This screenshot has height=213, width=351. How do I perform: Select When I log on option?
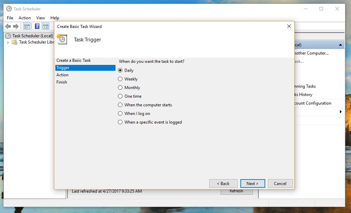pos(134,114)
